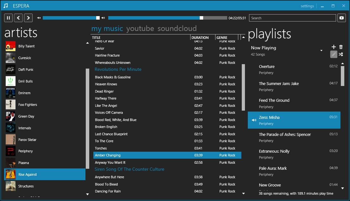Image resolution: width=350 pixels, height=201 pixels.
Task: Delete the playlist using trash icon
Action: coord(341,47)
